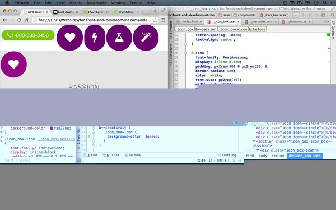Viewport: 336px width, 210px height.
Task: Open the Event Log
Action: coord(227,155)
